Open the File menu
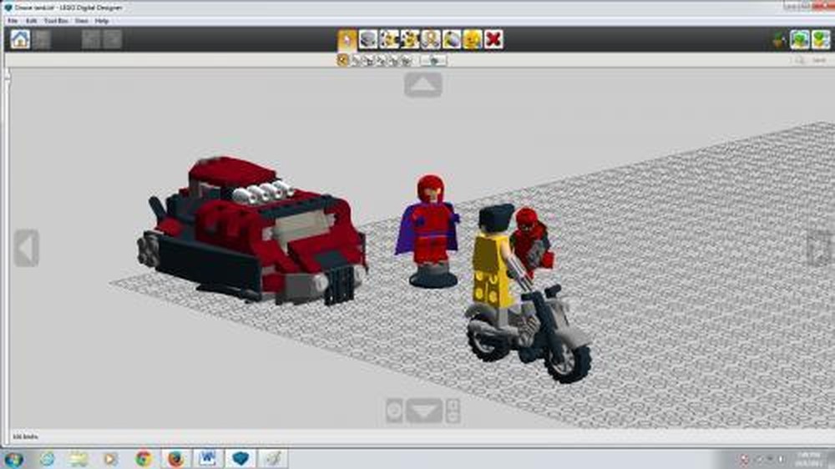Screen dimensions: 835x469 13,22
